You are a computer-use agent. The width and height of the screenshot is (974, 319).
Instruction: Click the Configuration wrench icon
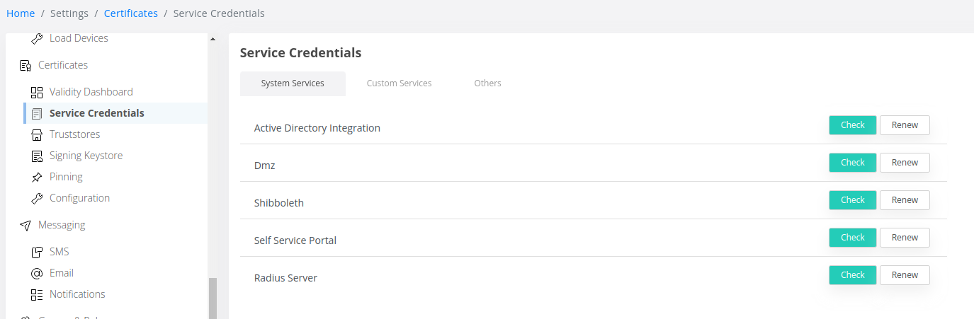pyautogui.click(x=37, y=198)
